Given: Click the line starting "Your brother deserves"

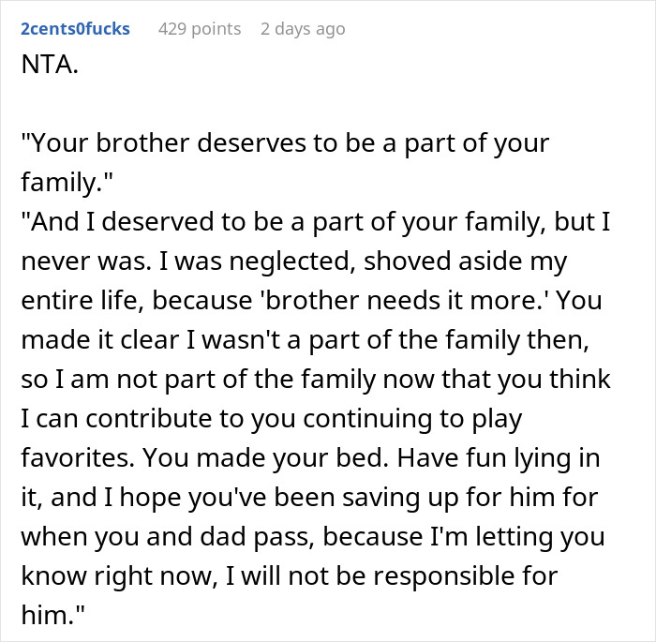Looking at the screenshot, I should pyautogui.click(x=283, y=145).
